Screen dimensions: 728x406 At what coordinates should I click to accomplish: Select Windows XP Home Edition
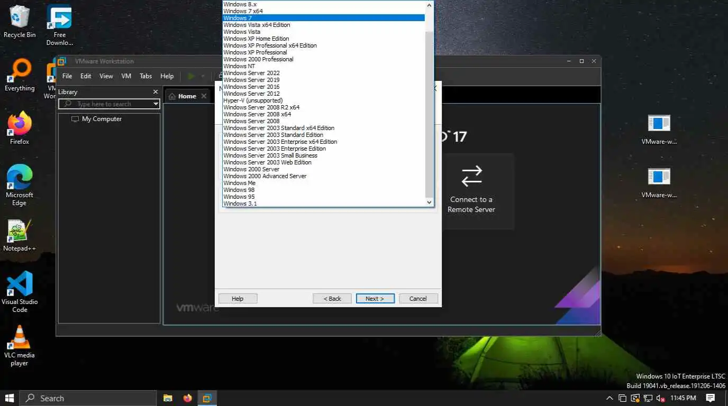[x=323, y=39]
